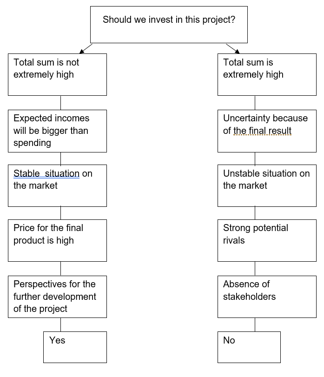324x377 pixels.
Task: Select the "Unstable situation on the market" box
Action: pos(267,185)
